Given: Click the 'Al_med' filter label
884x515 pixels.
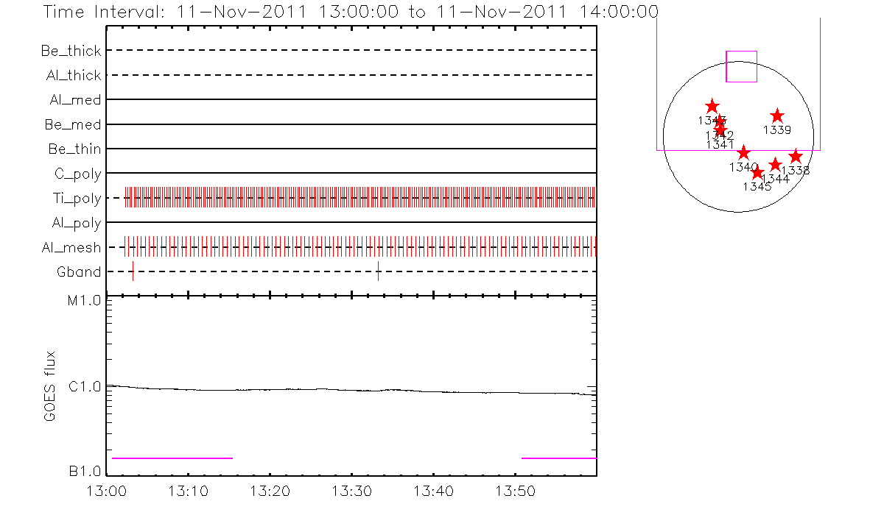Looking at the screenshot, I should coord(77,100).
